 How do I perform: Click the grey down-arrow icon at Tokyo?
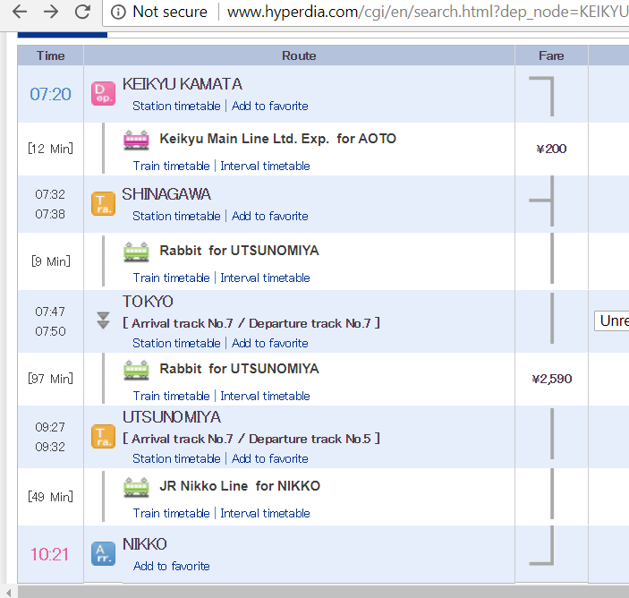(x=103, y=320)
